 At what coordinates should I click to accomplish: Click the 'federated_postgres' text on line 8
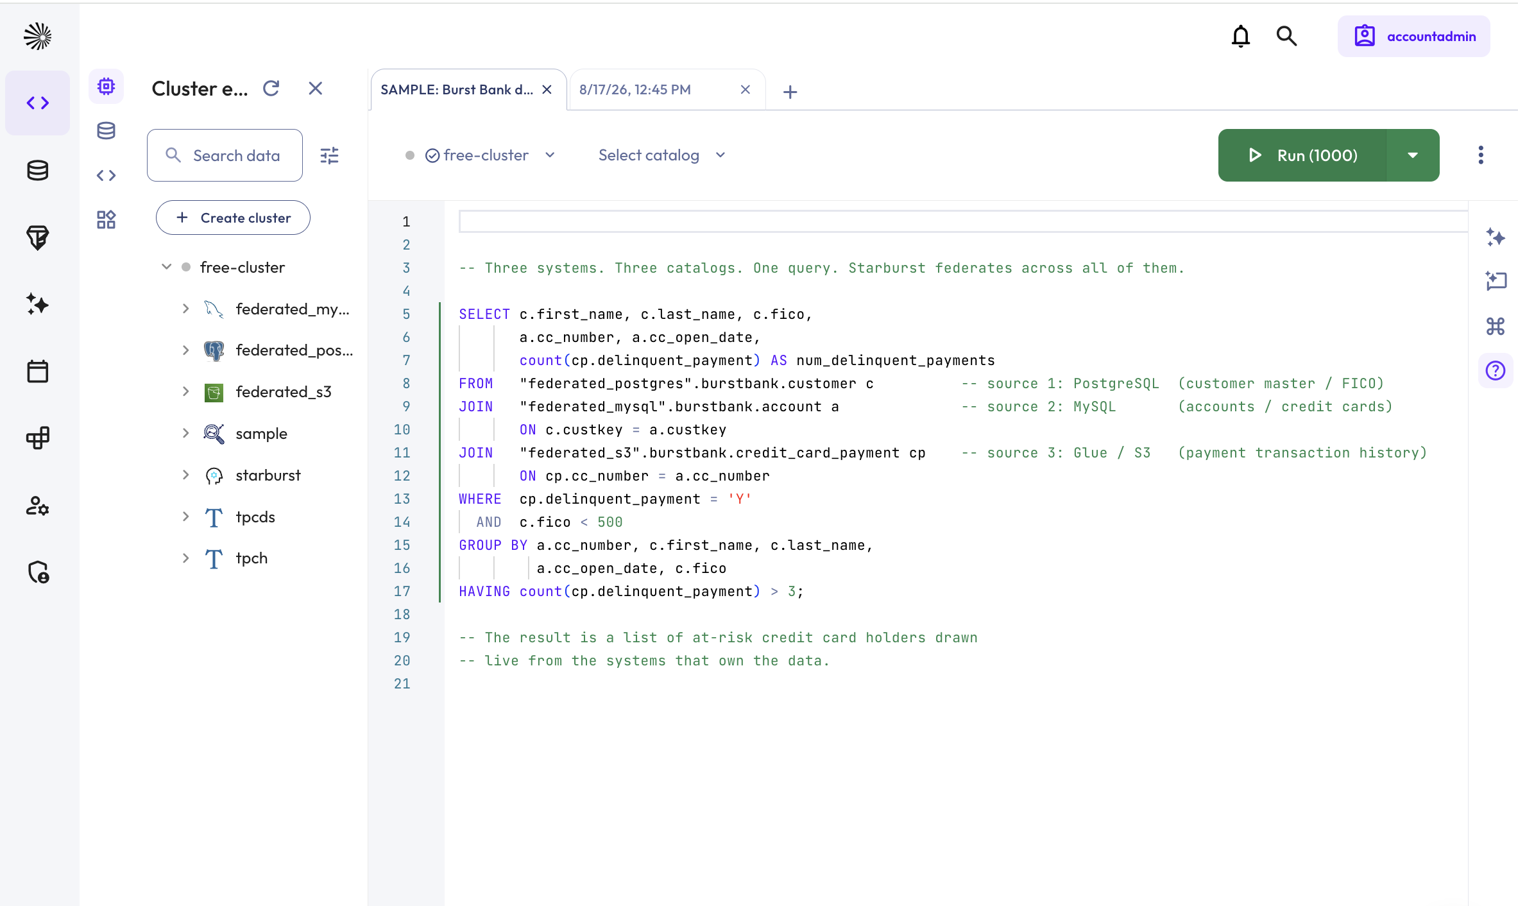pyautogui.click(x=606, y=384)
